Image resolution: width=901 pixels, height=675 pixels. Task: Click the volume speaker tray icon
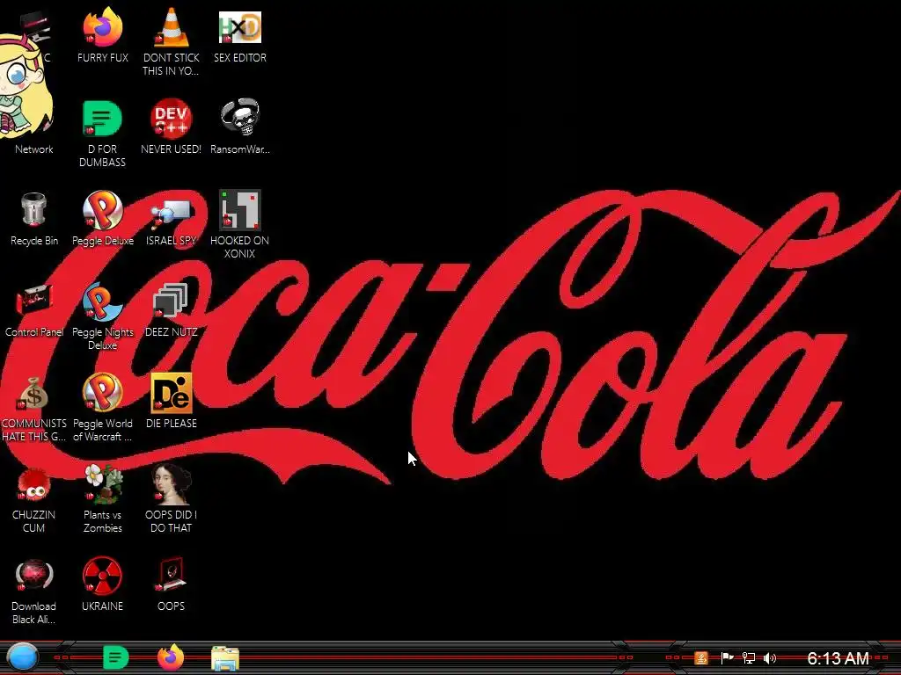[770, 657]
